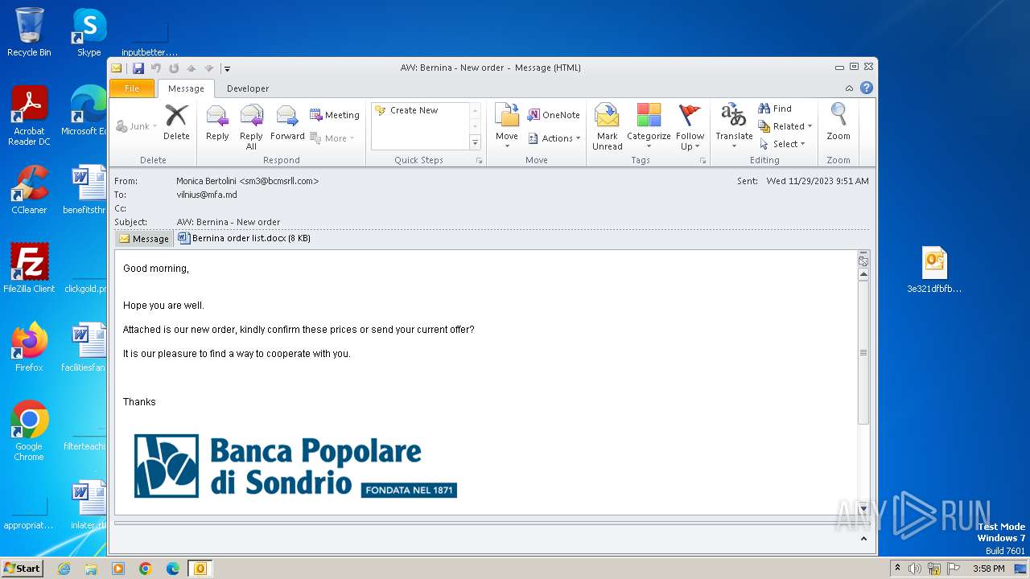Image resolution: width=1030 pixels, height=579 pixels.
Task: Delete this email message
Action: point(176,124)
